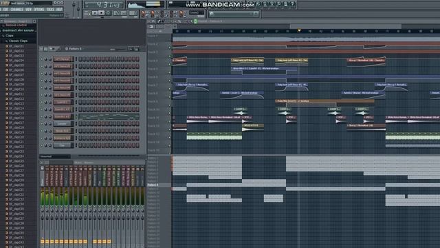Expand the deadmau5 xfer sample folder
The image size is (440, 248).
click(19, 30)
